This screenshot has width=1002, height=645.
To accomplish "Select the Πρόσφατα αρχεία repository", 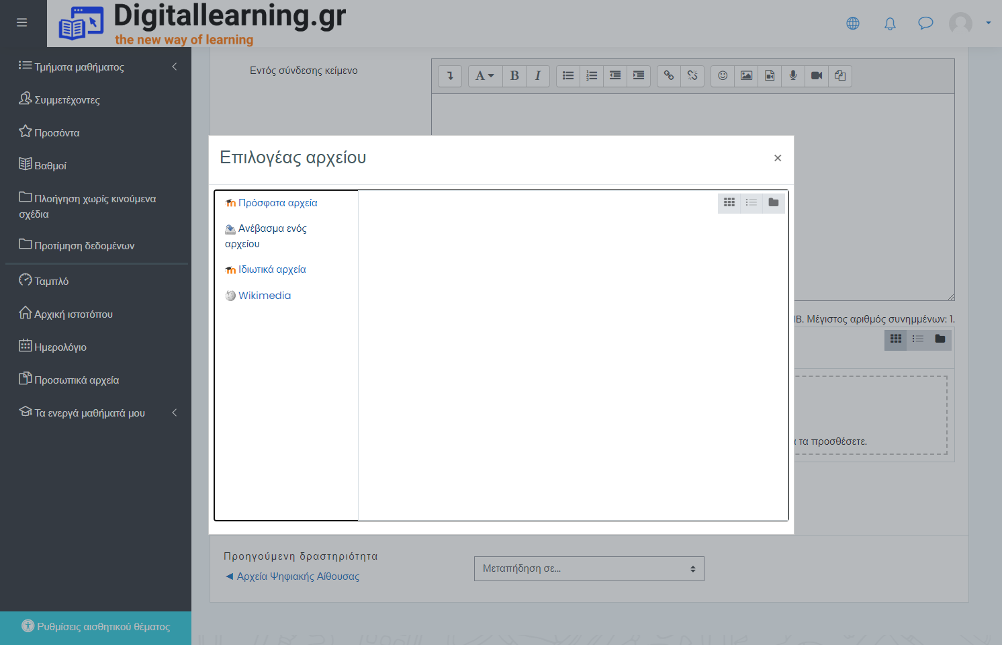I will (x=271, y=203).
